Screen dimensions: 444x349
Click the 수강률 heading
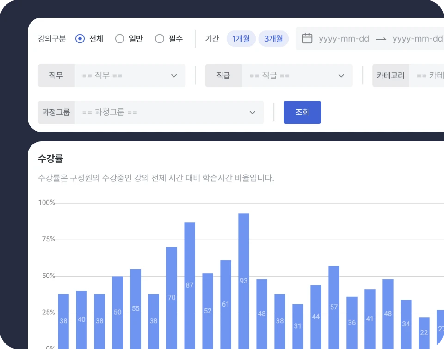pos(50,158)
